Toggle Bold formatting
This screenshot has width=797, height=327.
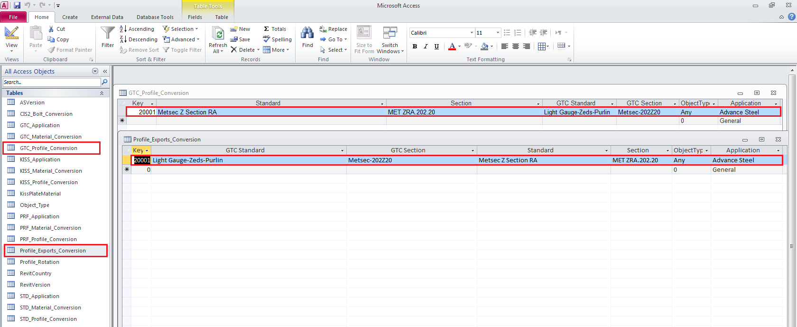pos(415,46)
